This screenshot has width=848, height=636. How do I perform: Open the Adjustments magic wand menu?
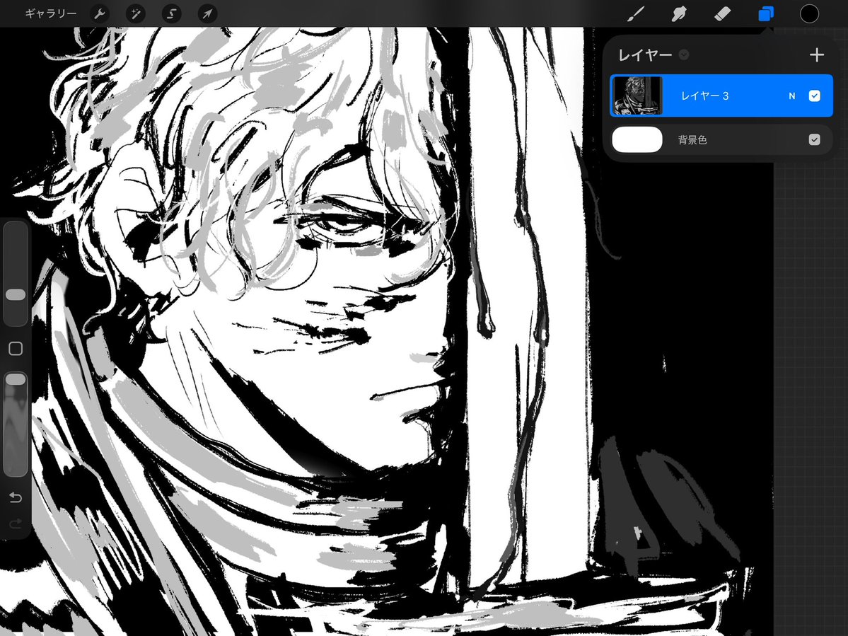[135, 14]
